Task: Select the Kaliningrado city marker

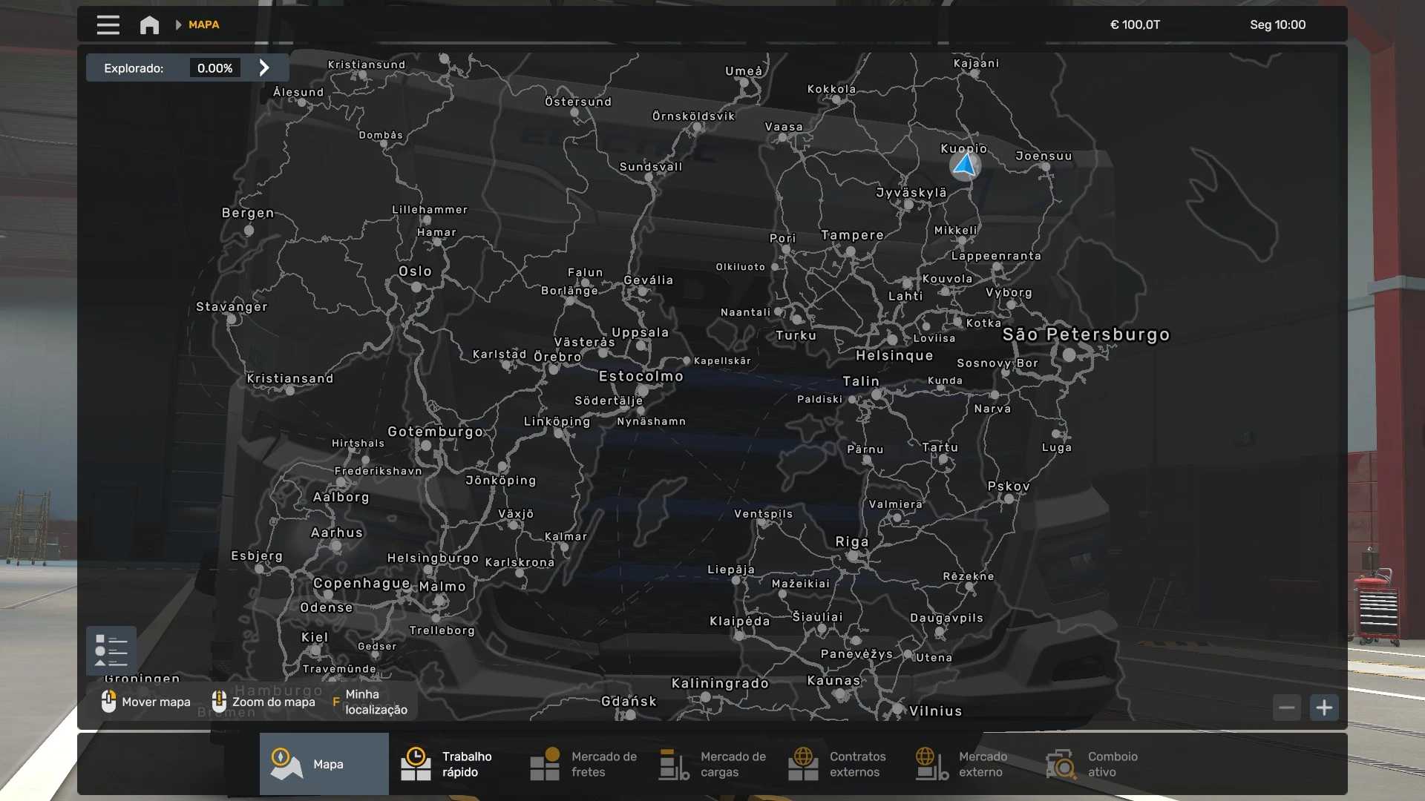Action: pyautogui.click(x=705, y=697)
